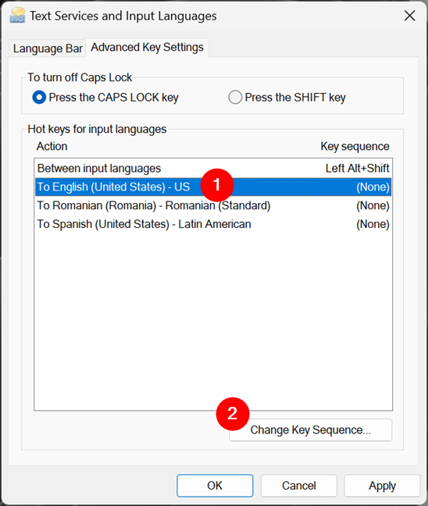Select Press the CAPS LOCK key option
Image resolution: width=428 pixels, height=506 pixels.
coord(105,97)
